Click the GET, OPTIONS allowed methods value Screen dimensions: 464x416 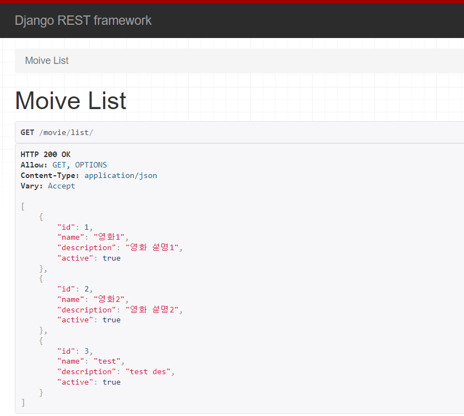tap(79, 165)
